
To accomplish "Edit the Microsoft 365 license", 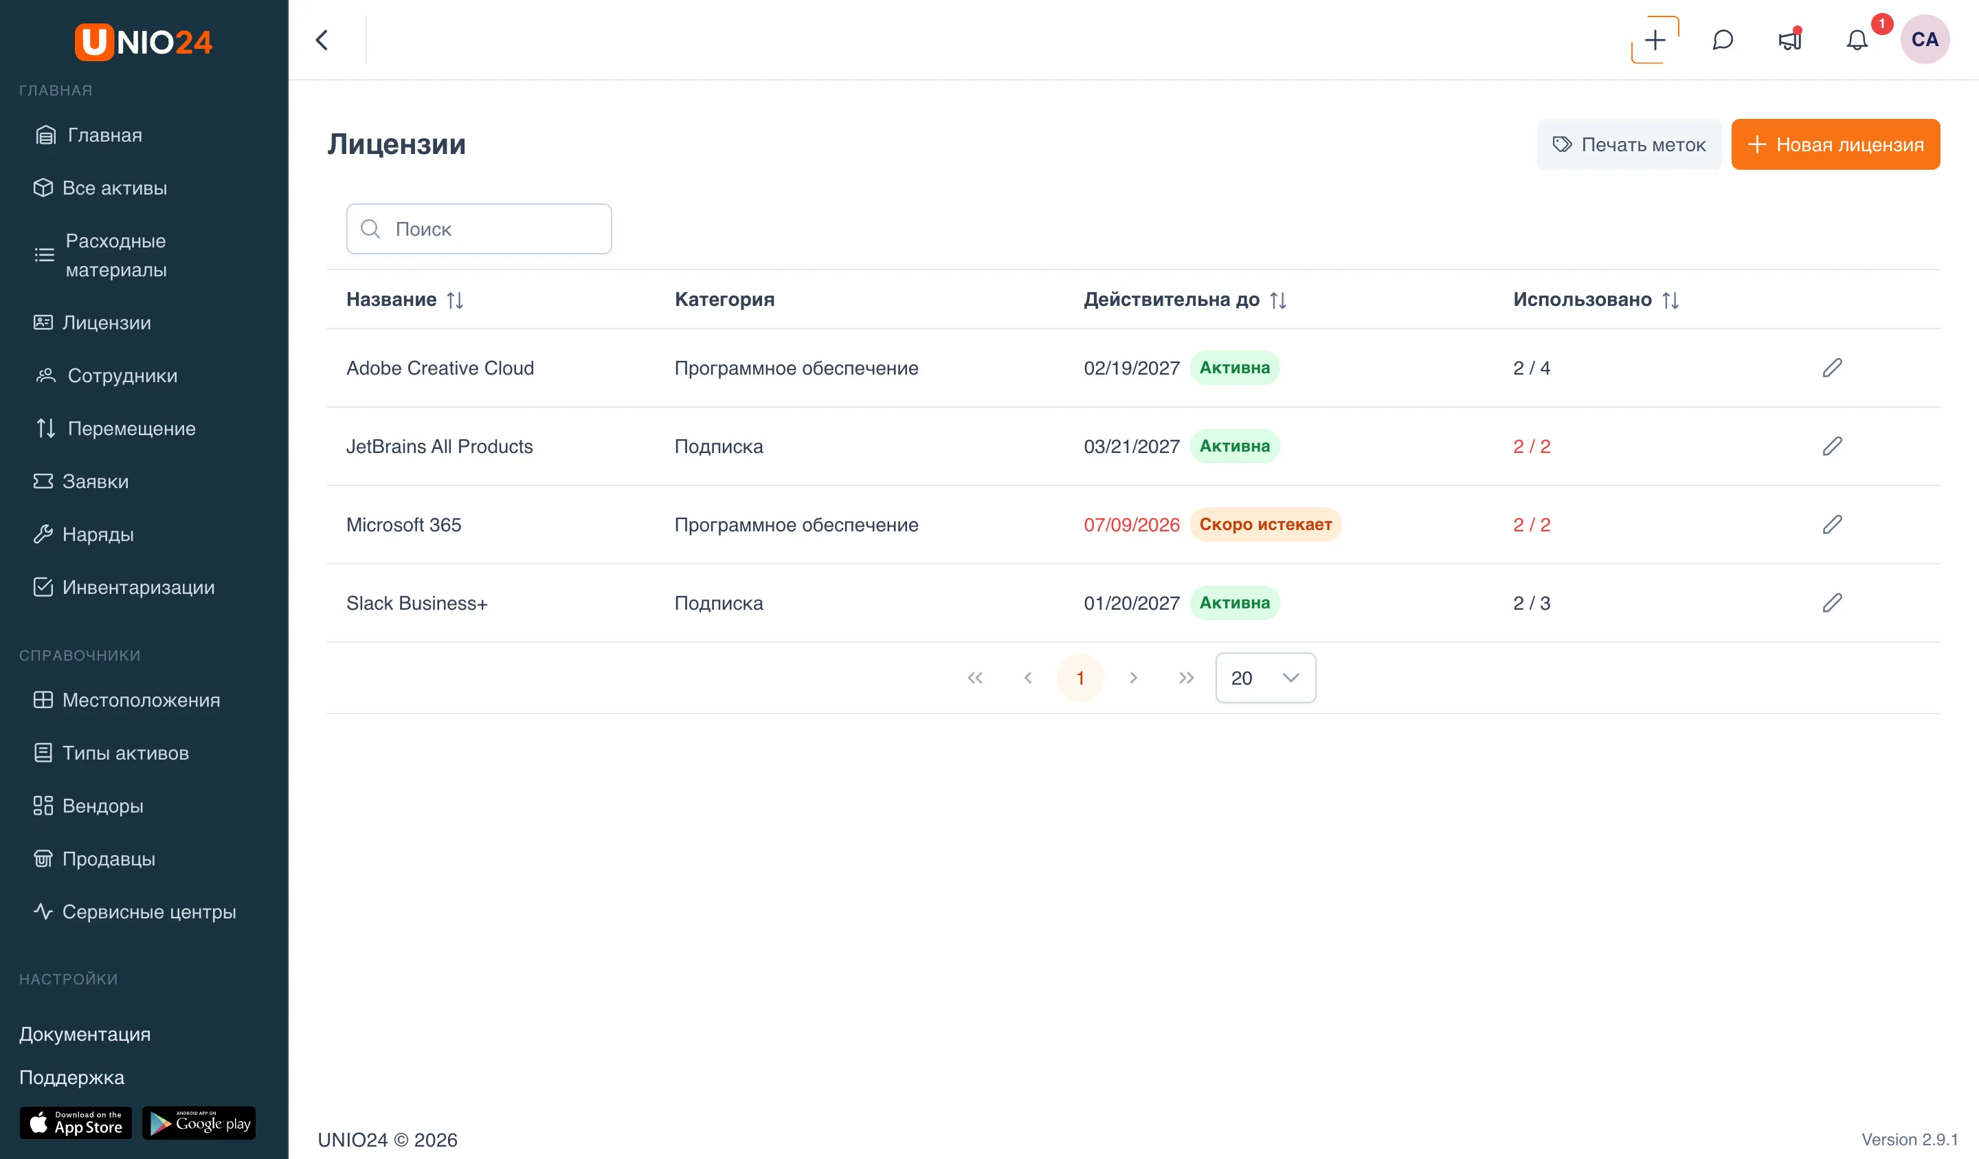I will [x=1831, y=524].
